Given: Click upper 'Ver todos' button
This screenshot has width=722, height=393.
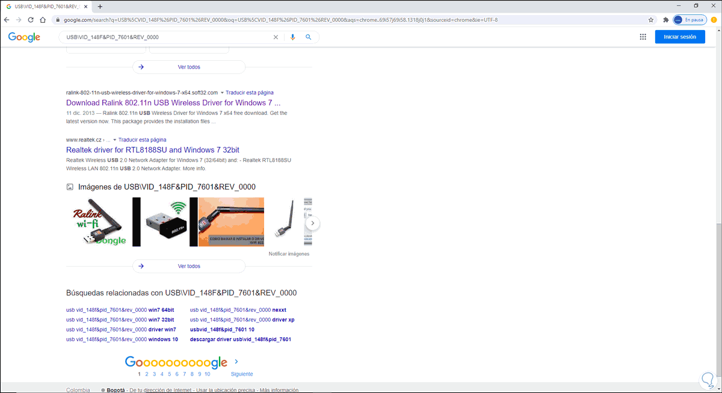Looking at the screenshot, I should tap(189, 67).
